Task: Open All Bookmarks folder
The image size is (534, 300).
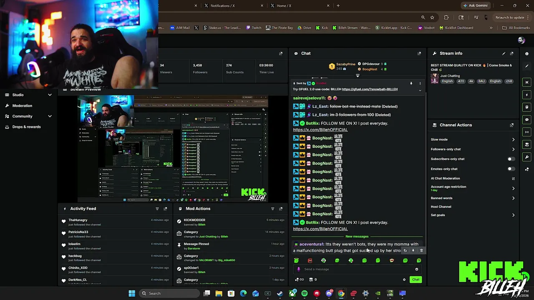Action: tap(516, 27)
